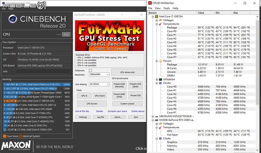Expand the CPU Voltages tree node
The width and height of the screenshot is (261, 153).
157,20
